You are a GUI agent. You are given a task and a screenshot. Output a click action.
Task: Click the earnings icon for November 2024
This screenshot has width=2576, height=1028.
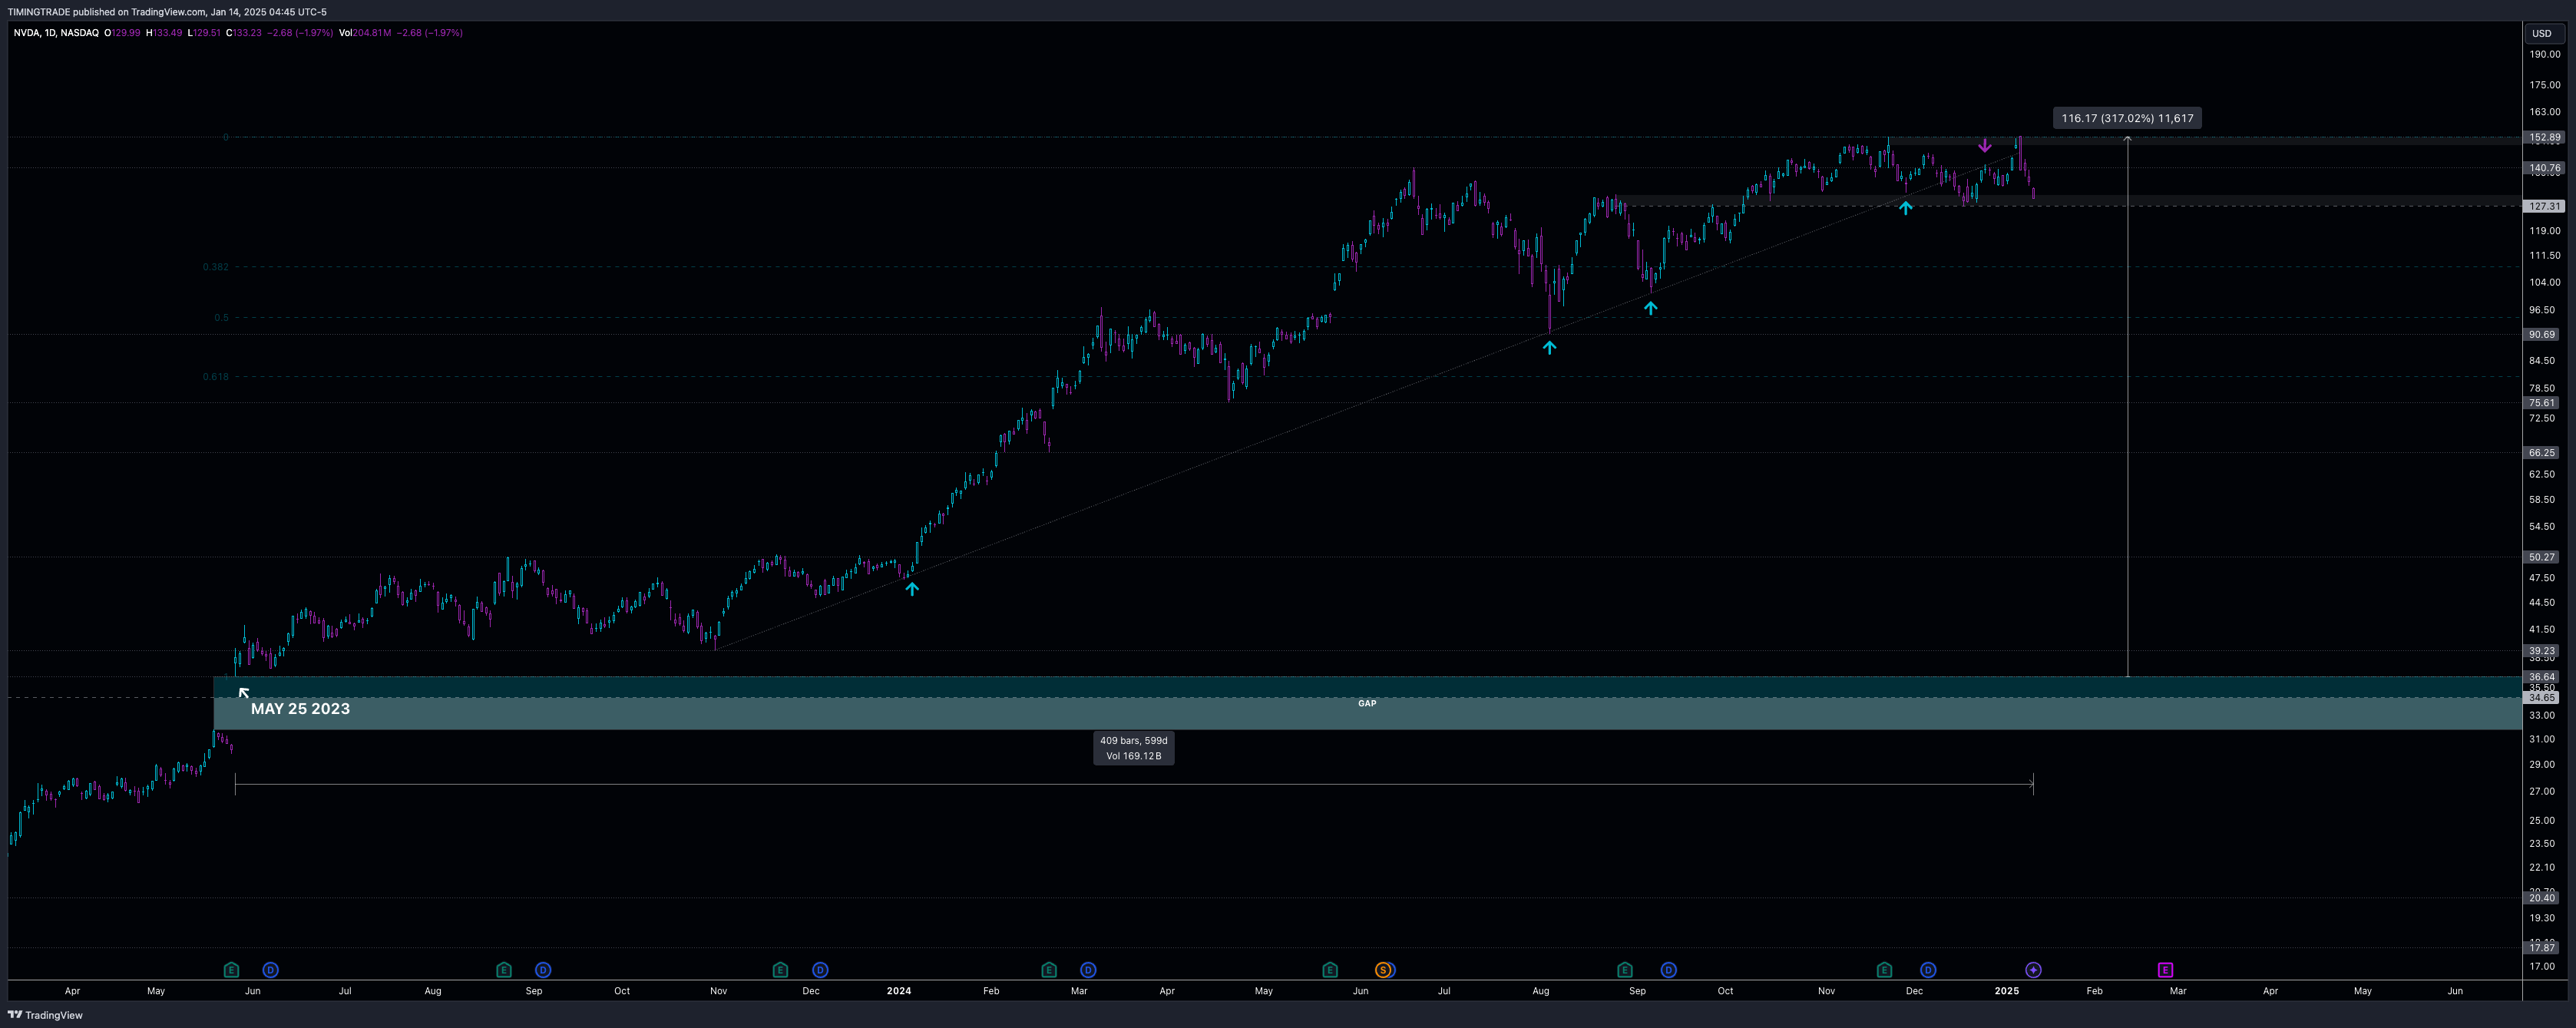click(x=1885, y=970)
